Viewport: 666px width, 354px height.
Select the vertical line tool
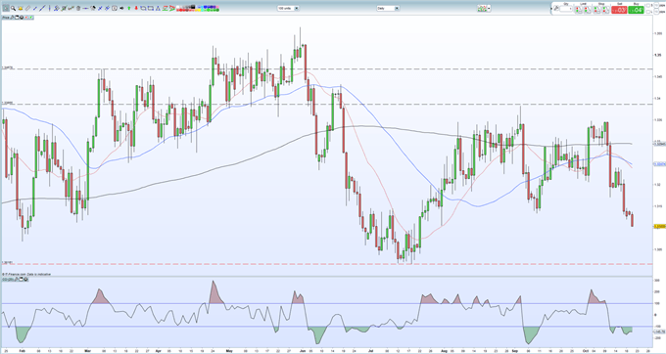(49, 8)
